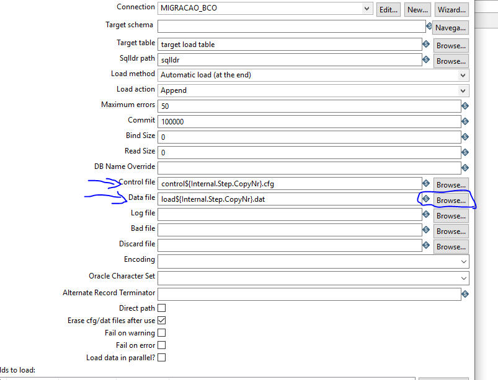Click inside the Target schema input field
This screenshot has height=380, width=498.
coord(285,27)
